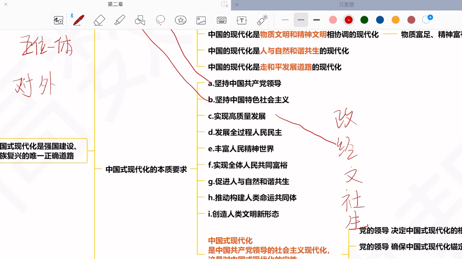Click text 物质富足、精神富 at right edge
This screenshot has height=259, width=462.
(x=432, y=35)
